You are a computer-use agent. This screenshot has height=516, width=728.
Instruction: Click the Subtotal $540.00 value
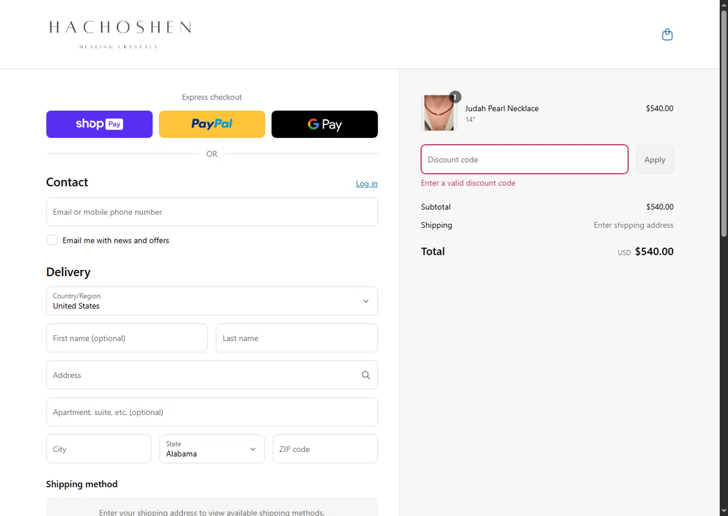click(x=660, y=207)
